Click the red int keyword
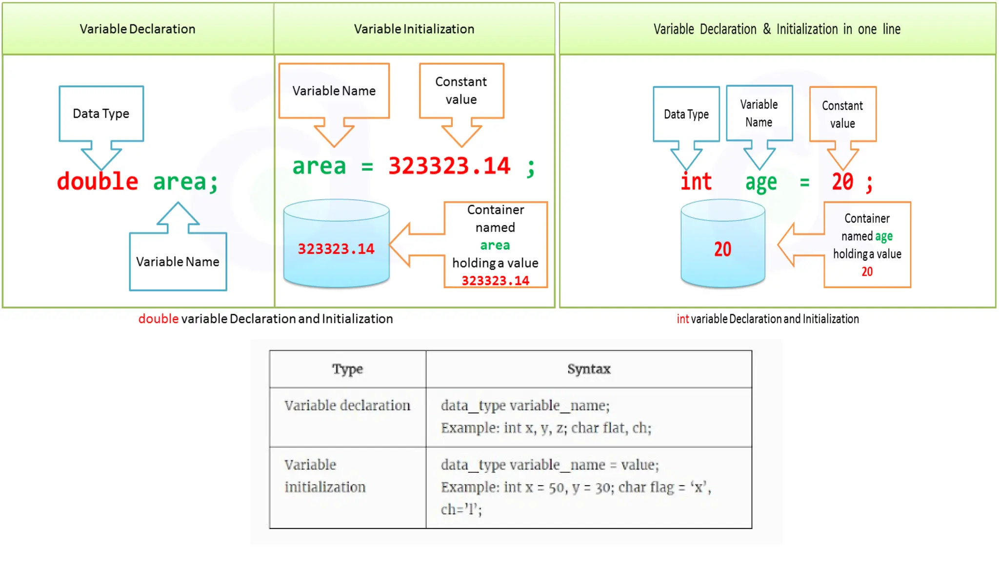 pyautogui.click(x=696, y=182)
